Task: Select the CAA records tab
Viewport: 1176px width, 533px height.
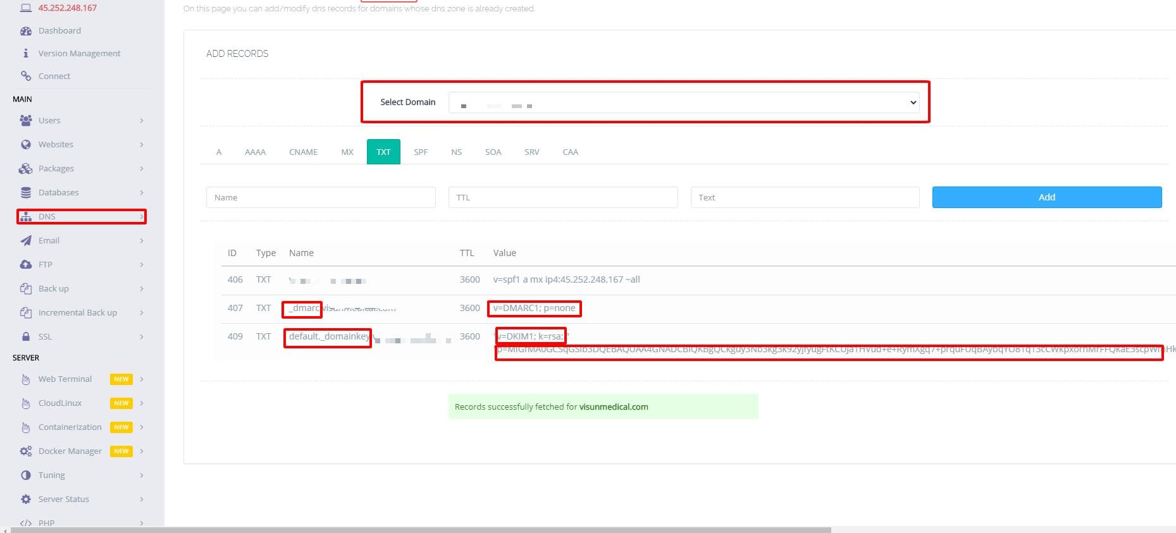Action: (571, 152)
